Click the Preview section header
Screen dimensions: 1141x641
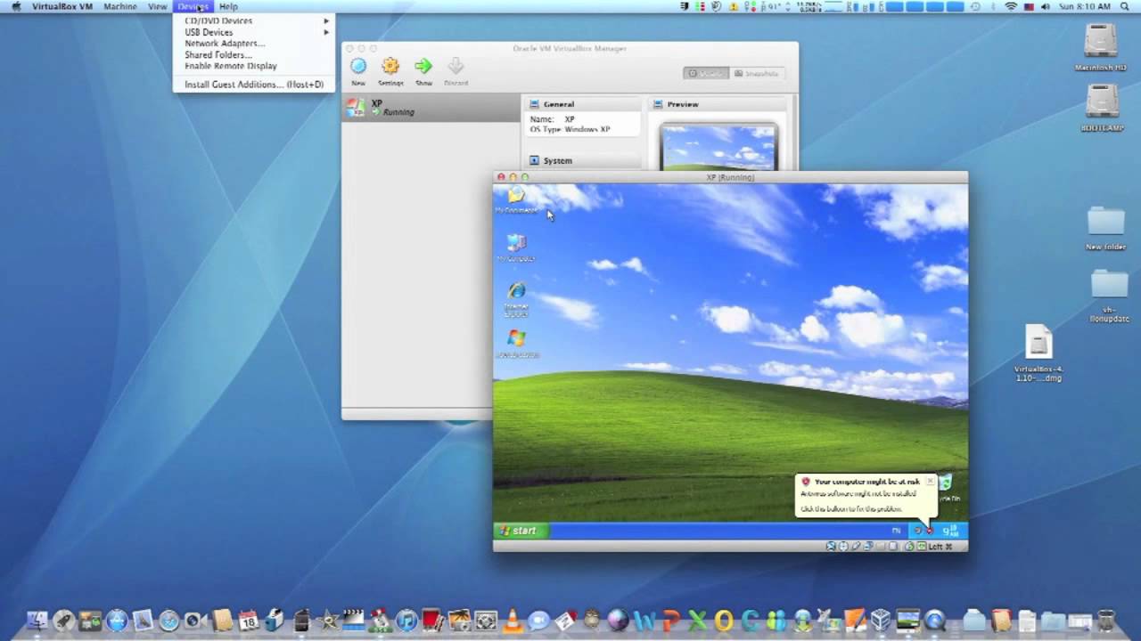720,104
